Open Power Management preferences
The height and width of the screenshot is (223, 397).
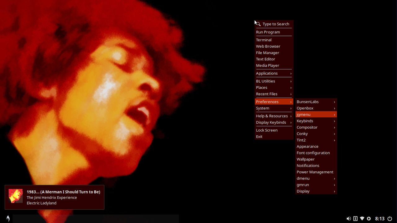click(x=316, y=172)
